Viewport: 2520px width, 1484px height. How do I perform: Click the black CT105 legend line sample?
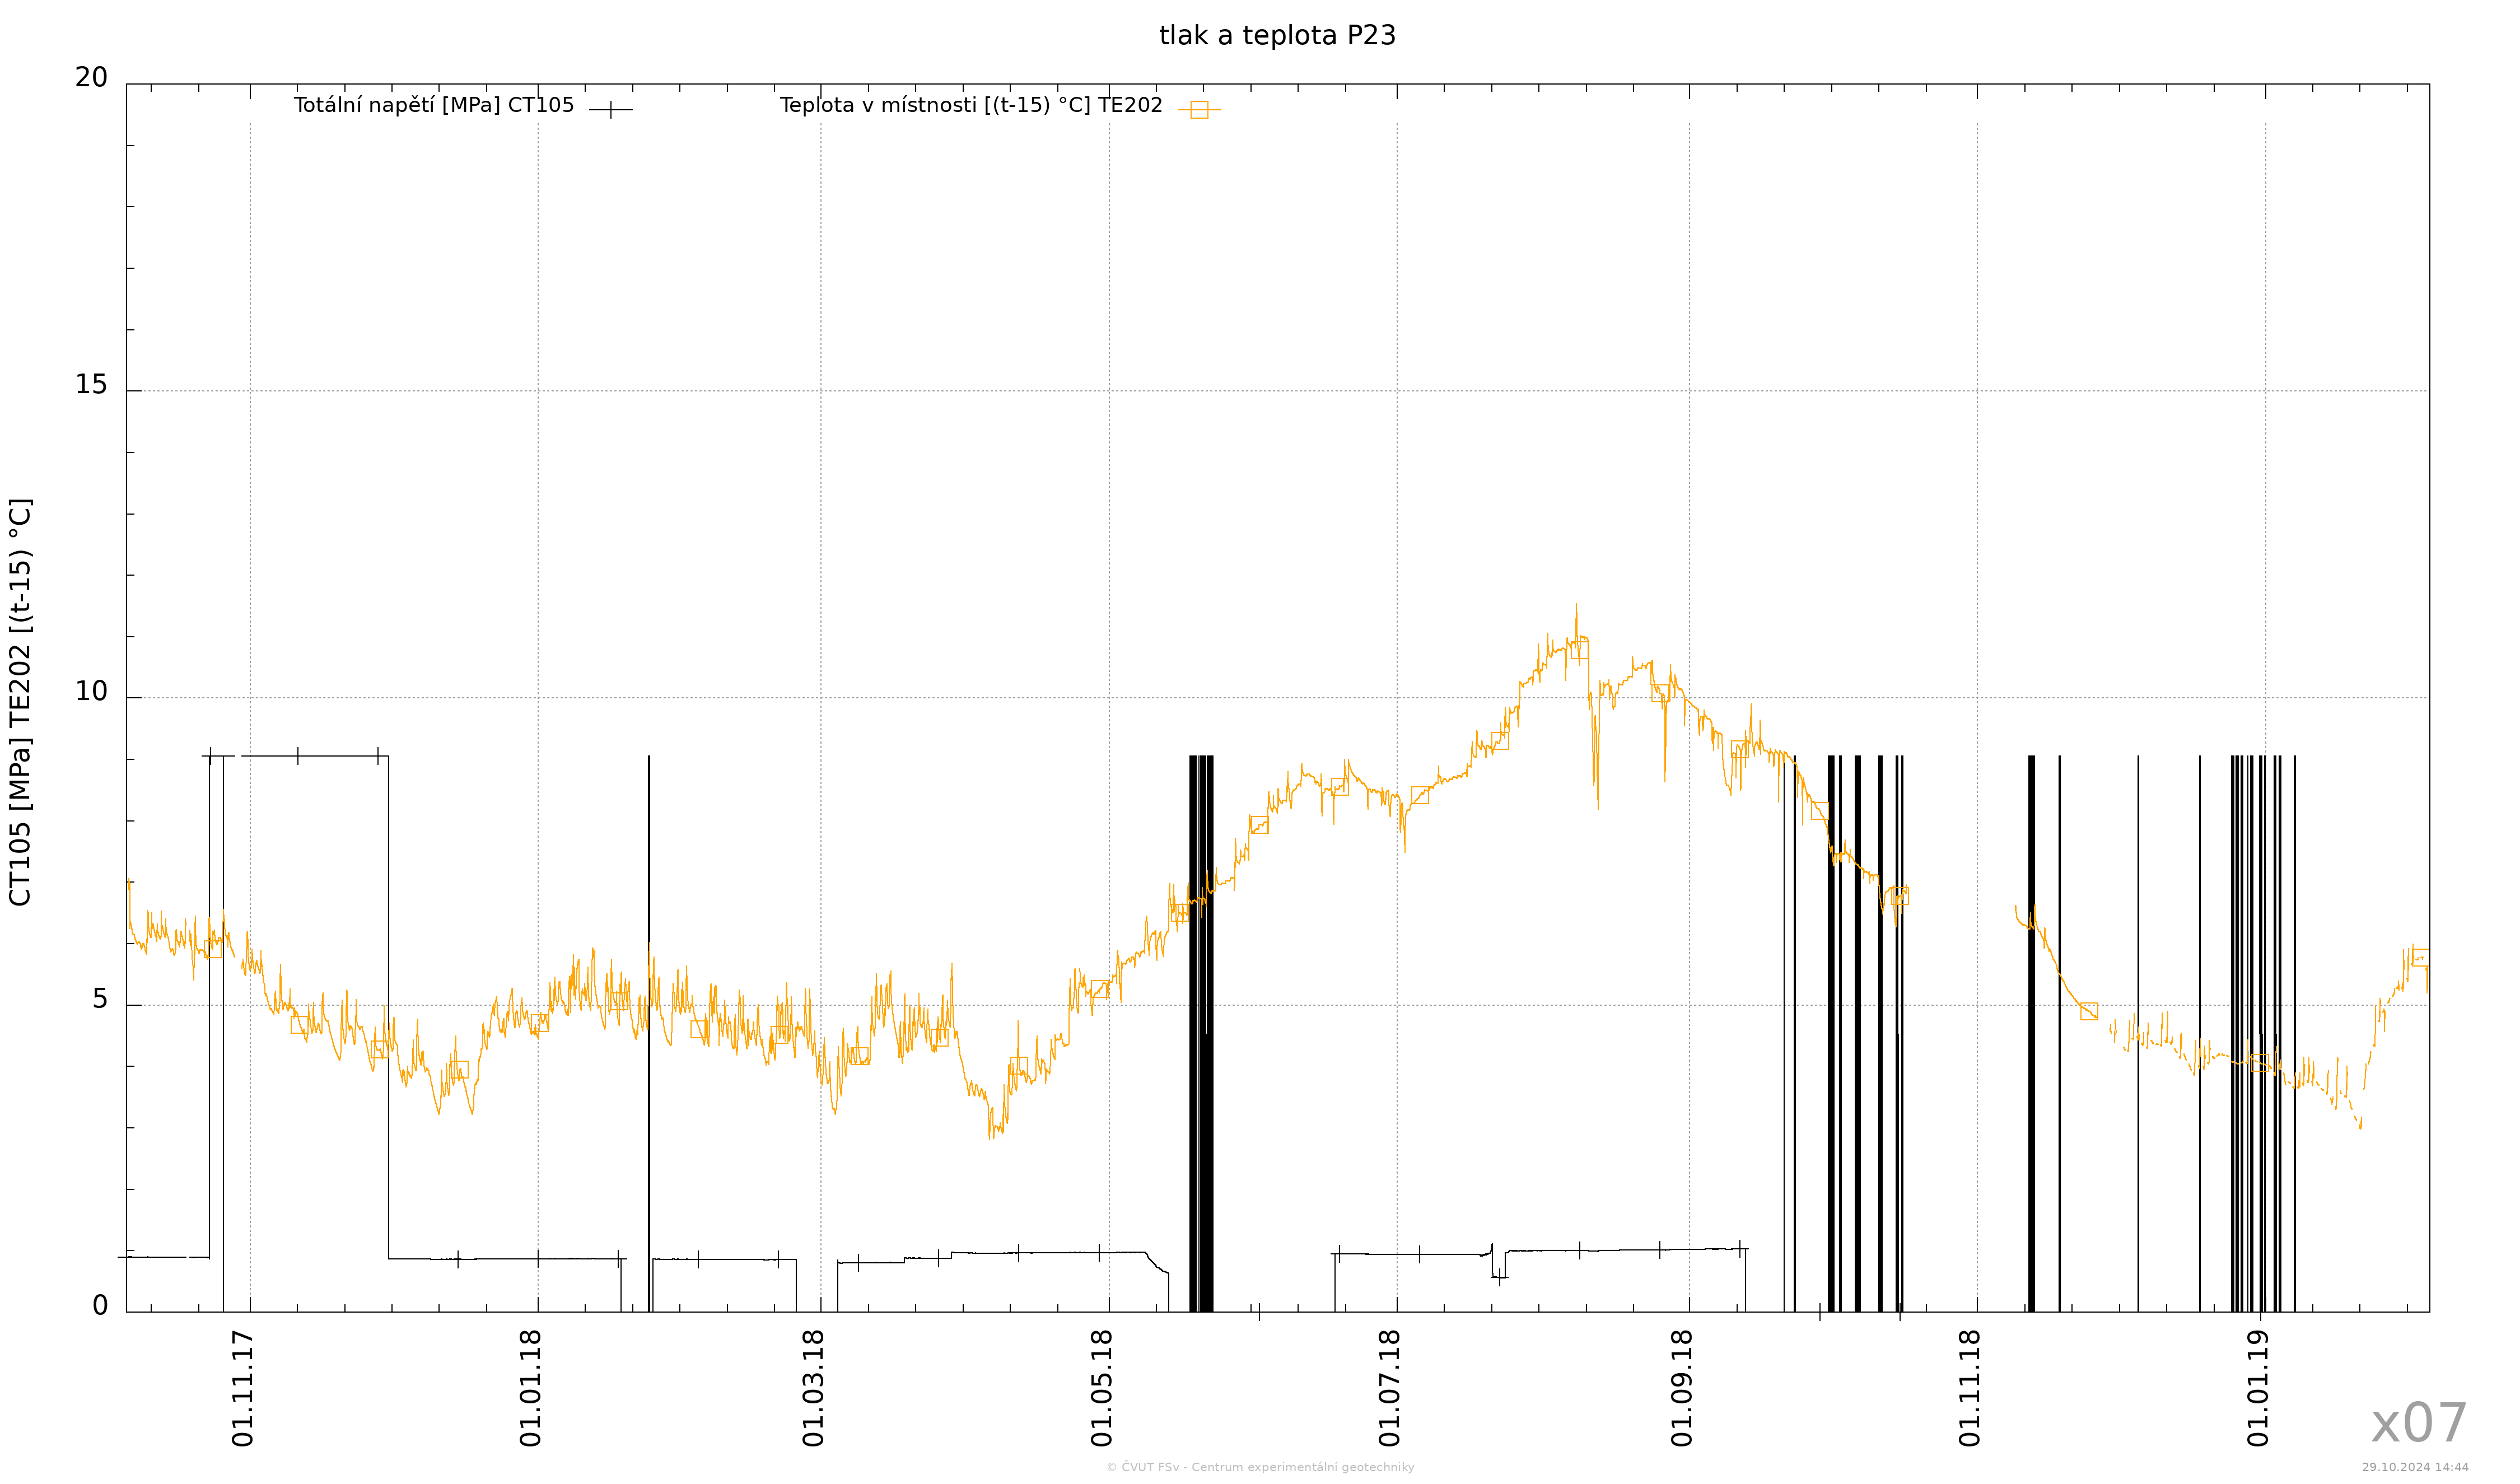click(x=611, y=110)
